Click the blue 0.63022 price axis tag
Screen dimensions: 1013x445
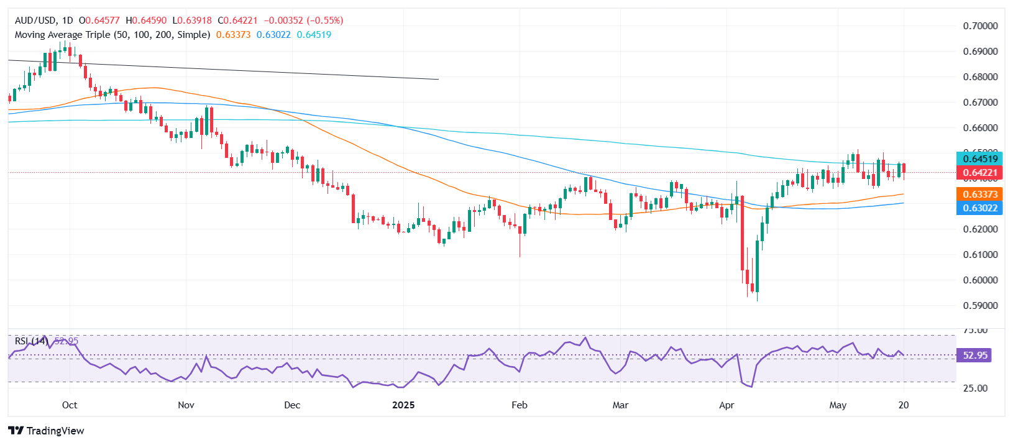tap(980, 208)
